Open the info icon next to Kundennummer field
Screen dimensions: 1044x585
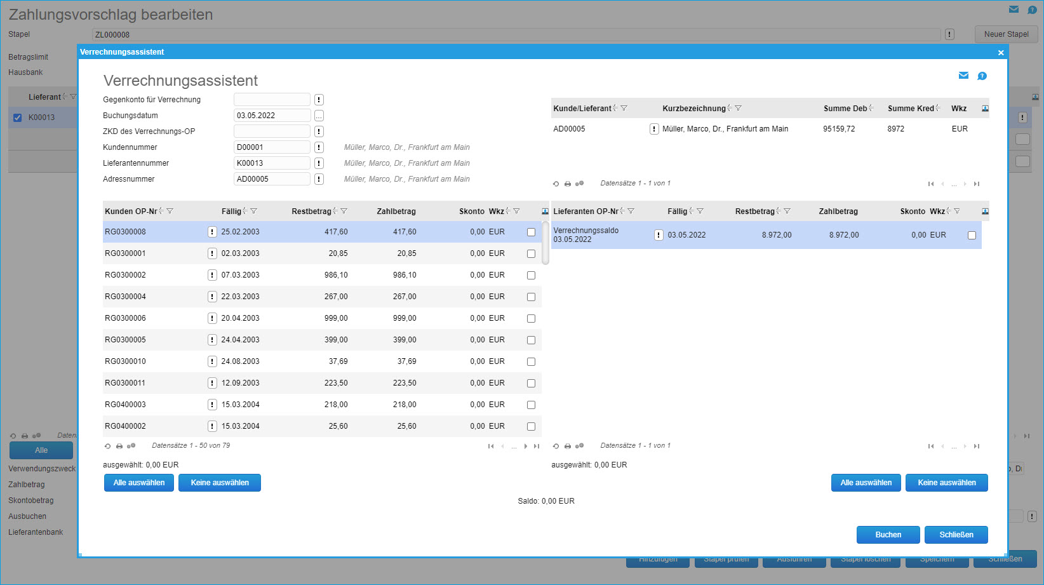point(319,147)
